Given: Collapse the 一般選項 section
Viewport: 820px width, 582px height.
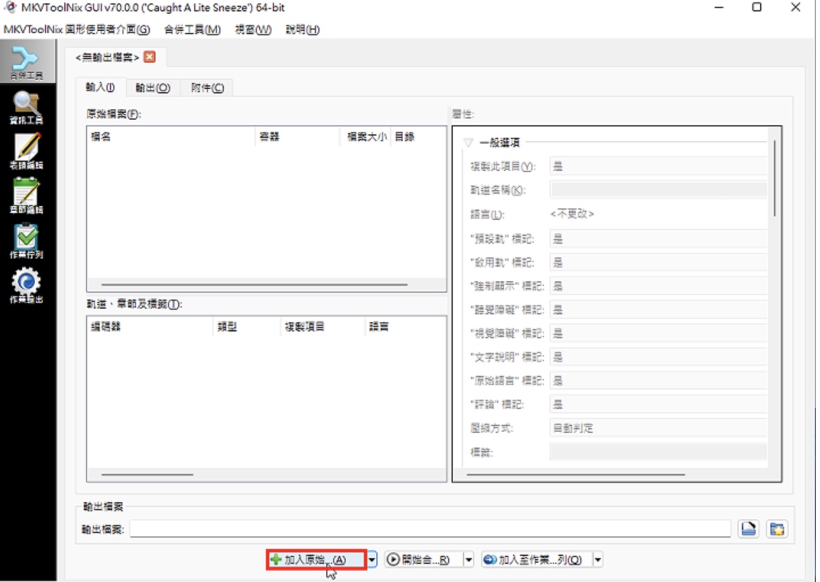Looking at the screenshot, I should (468, 142).
